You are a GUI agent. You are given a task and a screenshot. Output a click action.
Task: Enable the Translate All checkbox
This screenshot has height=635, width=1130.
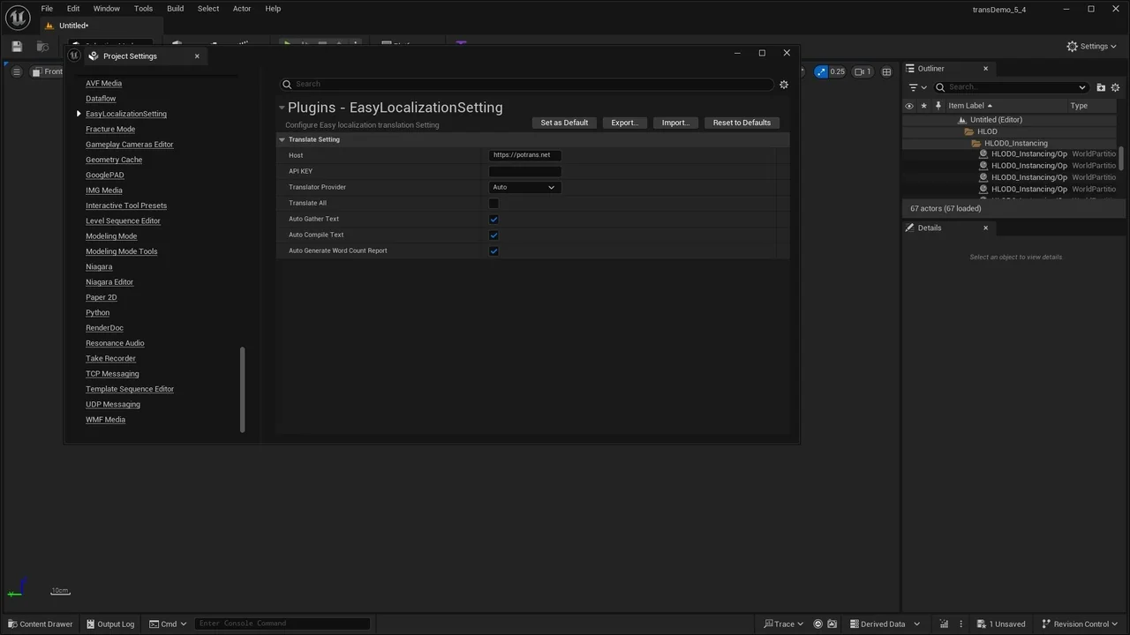(x=493, y=204)
